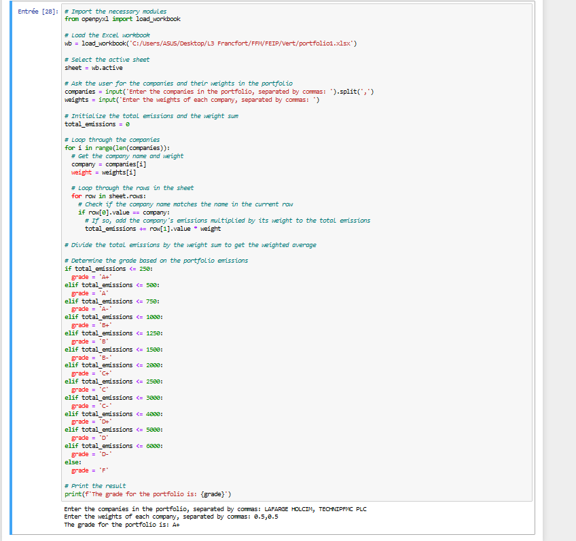This screenshot has width=576, height=541.
Task: Click the "total_emissions = 0" assignment
Action: (x=96, y=124)
